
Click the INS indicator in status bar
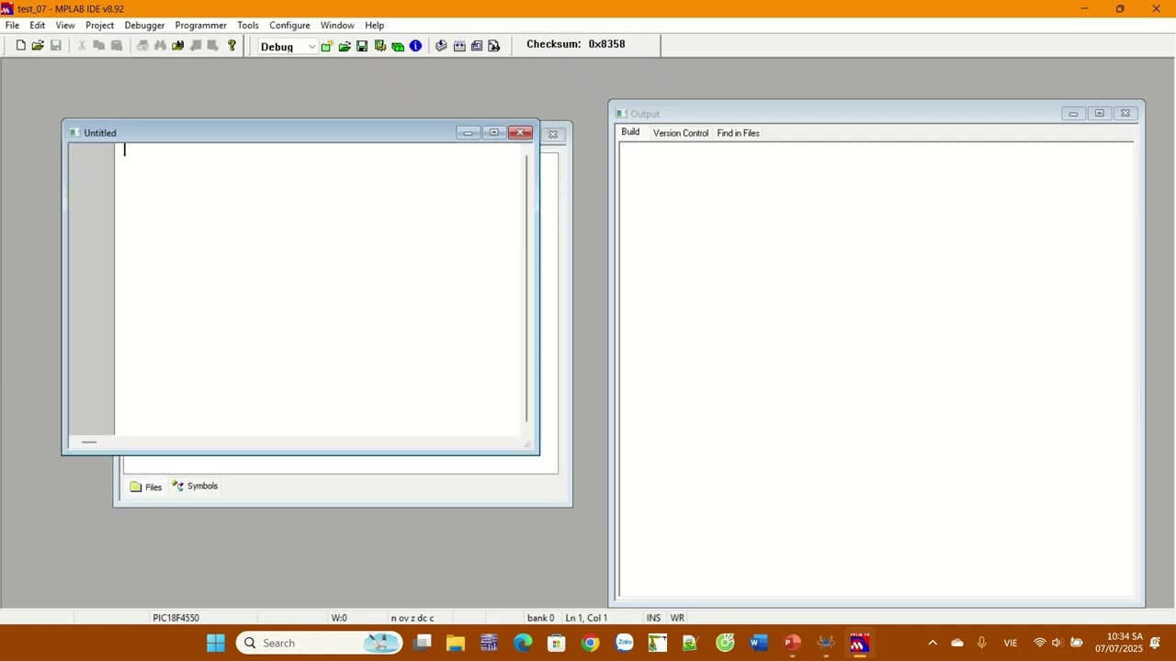coord(653,618)
